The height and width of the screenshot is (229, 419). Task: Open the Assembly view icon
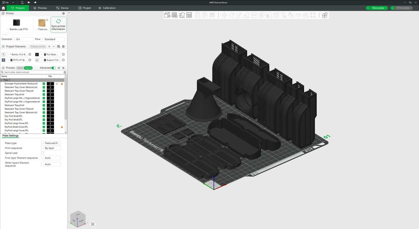point(325,15)
